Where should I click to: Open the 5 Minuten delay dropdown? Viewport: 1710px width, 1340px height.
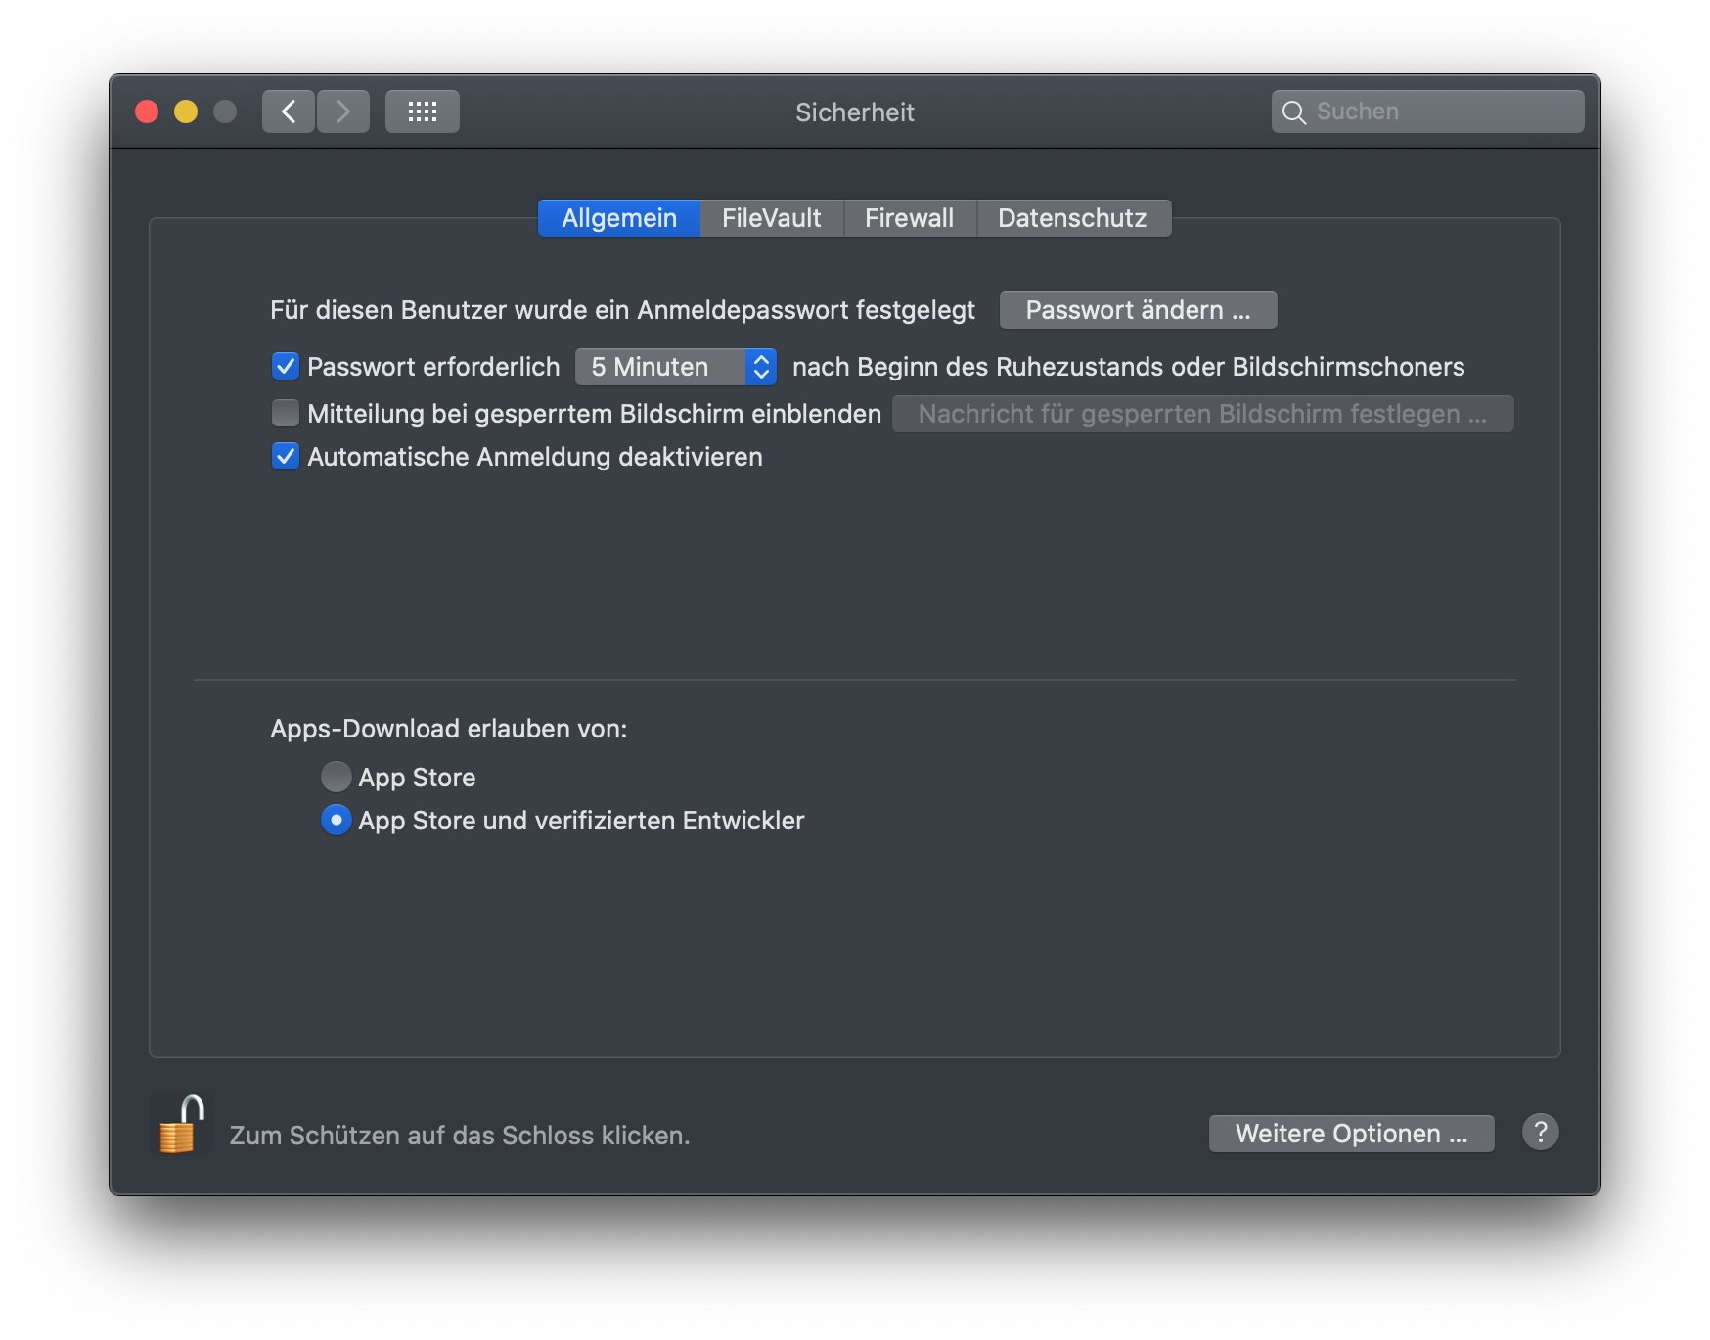[675, 367]
